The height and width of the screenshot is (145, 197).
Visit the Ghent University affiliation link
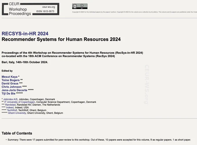coord(17,113)
